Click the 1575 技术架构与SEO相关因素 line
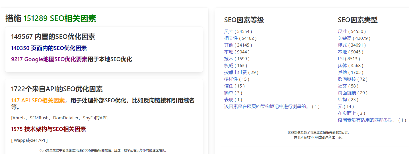Image resolution: width=409 pixels, height=154 pixels. click(x=48, y=129)
